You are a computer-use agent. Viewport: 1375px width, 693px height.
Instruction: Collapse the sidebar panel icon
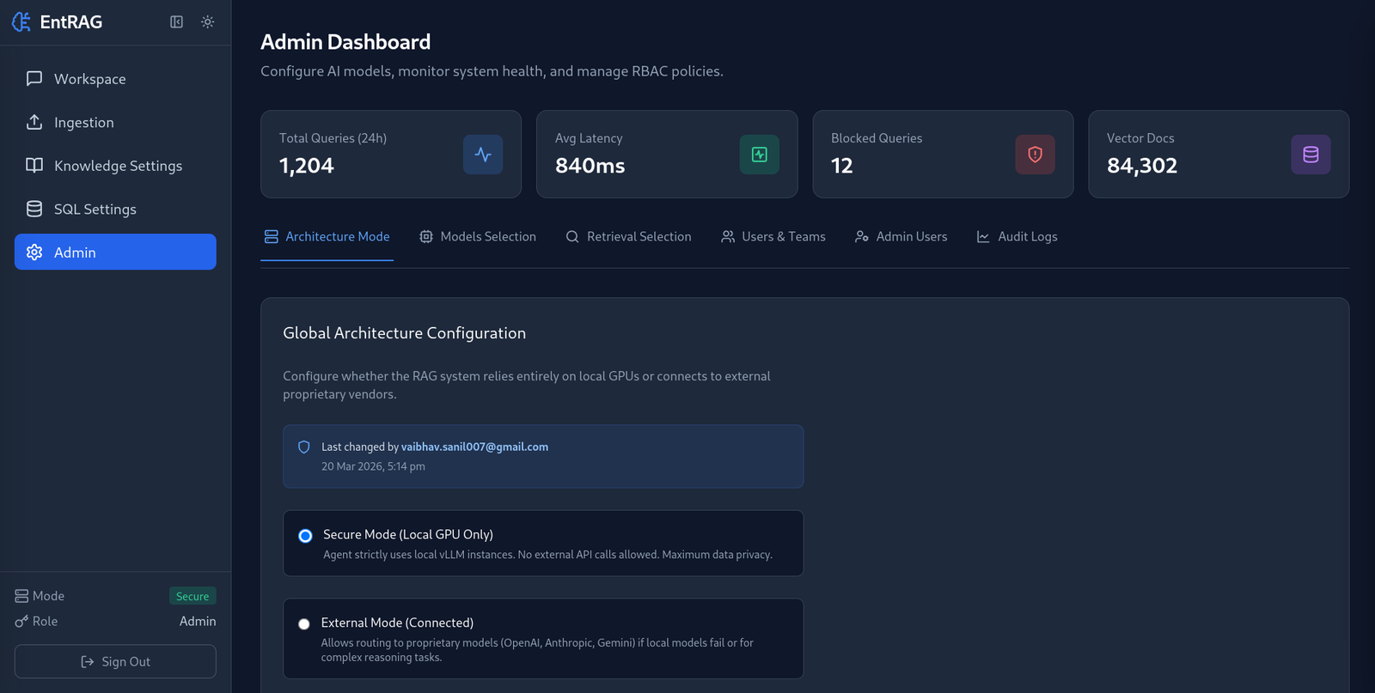(x=176, y=22)
